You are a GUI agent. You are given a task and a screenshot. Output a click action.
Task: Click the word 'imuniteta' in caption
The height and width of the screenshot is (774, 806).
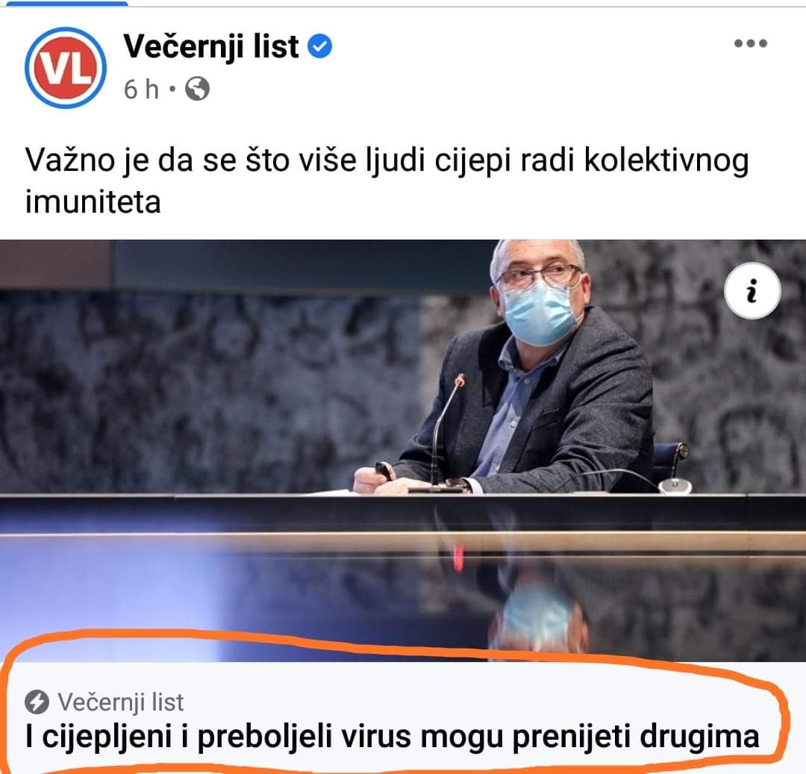click(93, 202)
